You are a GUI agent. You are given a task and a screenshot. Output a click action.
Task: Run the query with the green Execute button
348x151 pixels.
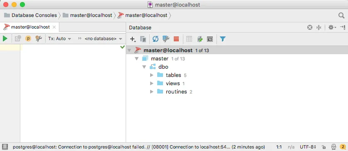(5, 39)
